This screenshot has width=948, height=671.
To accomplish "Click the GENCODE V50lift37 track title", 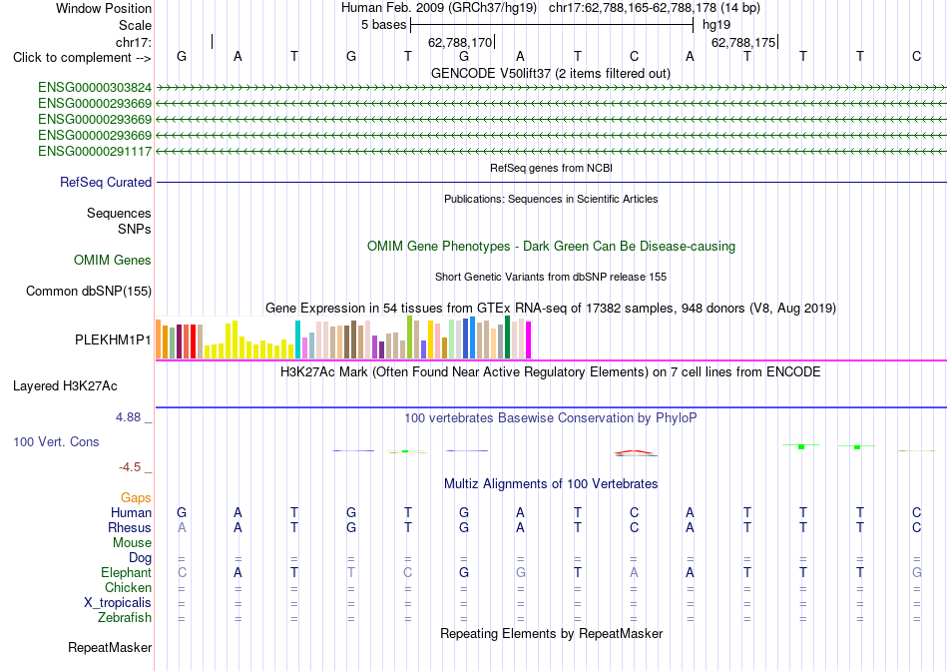I will [551, 73].
